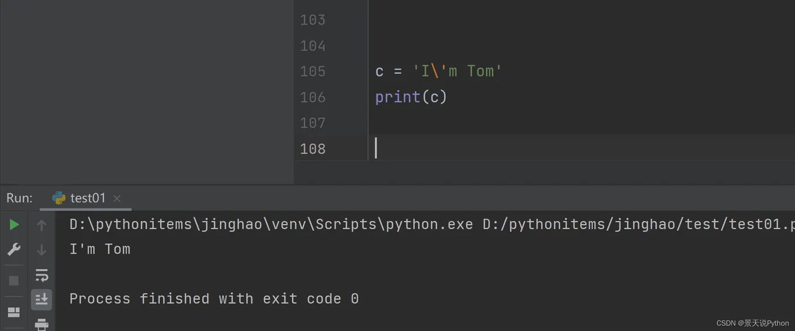795x331 pixels.
Task: Click the python.exe path in console output
Action: click(x=271, y=224)
